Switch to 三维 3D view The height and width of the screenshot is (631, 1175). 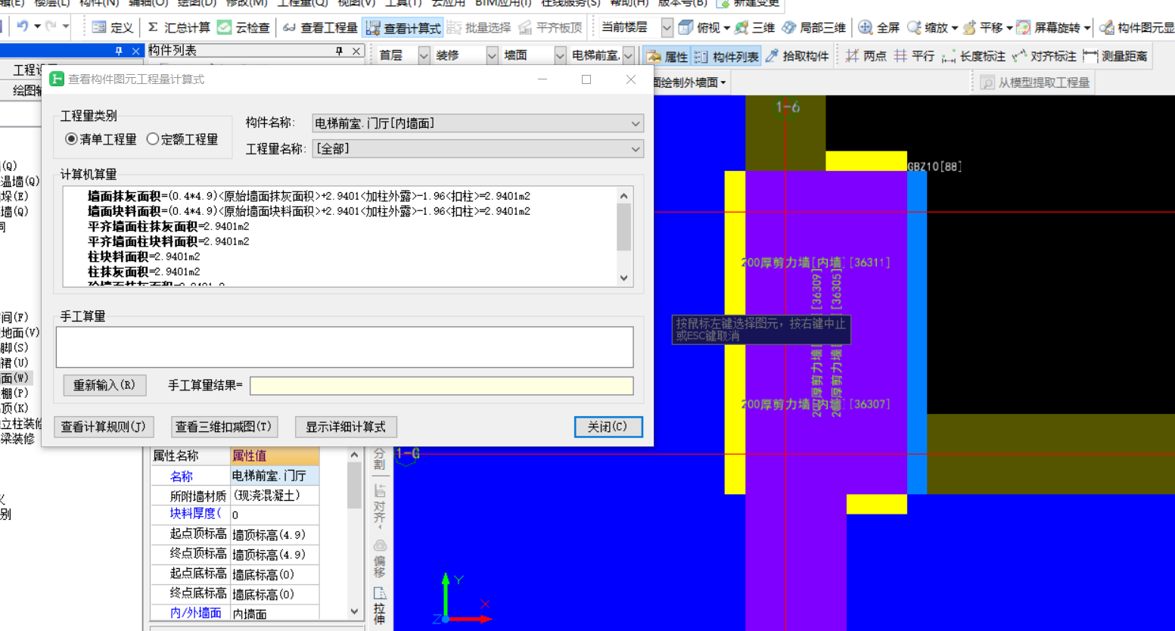click(755, 27)
